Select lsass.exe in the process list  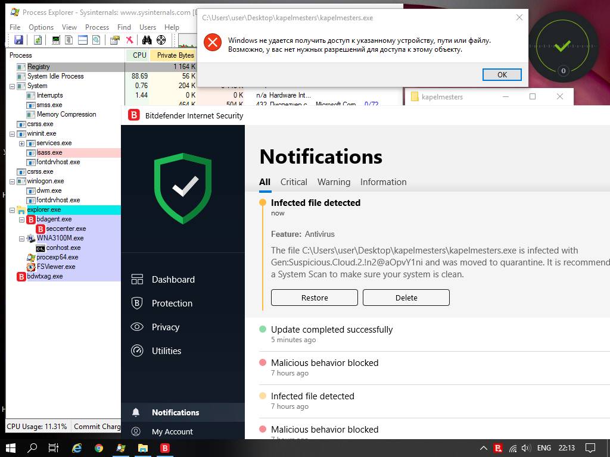[x=49, y=153]
